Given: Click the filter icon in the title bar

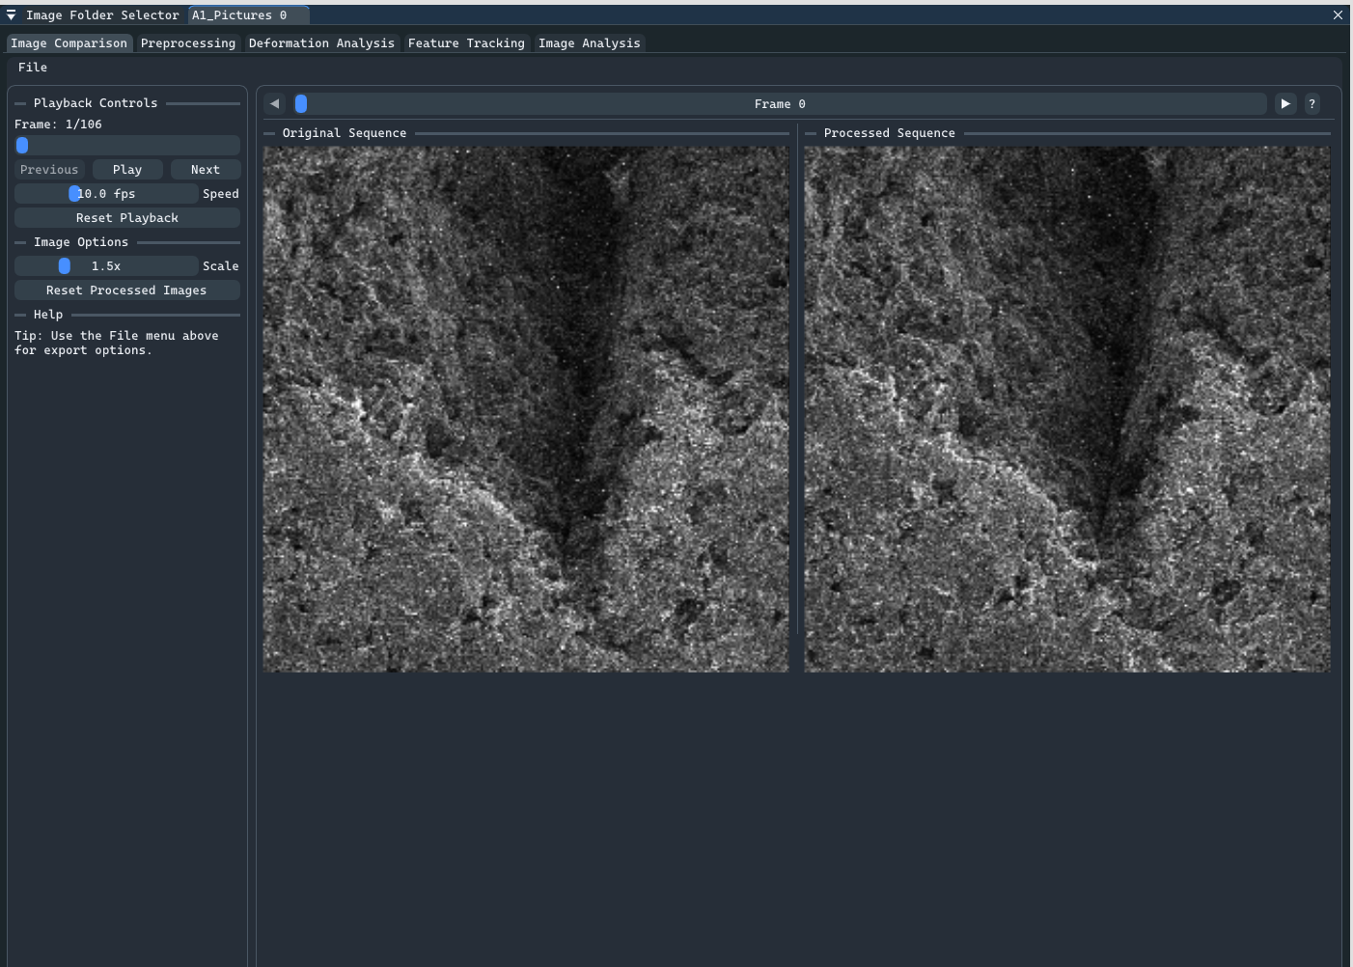Looking at the screenshot, I should (11, 14).
